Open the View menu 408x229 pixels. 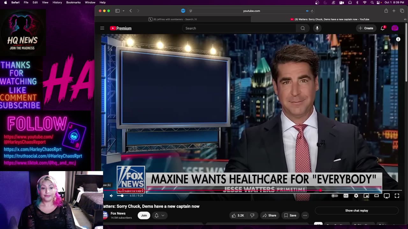[x=45, y=3]
